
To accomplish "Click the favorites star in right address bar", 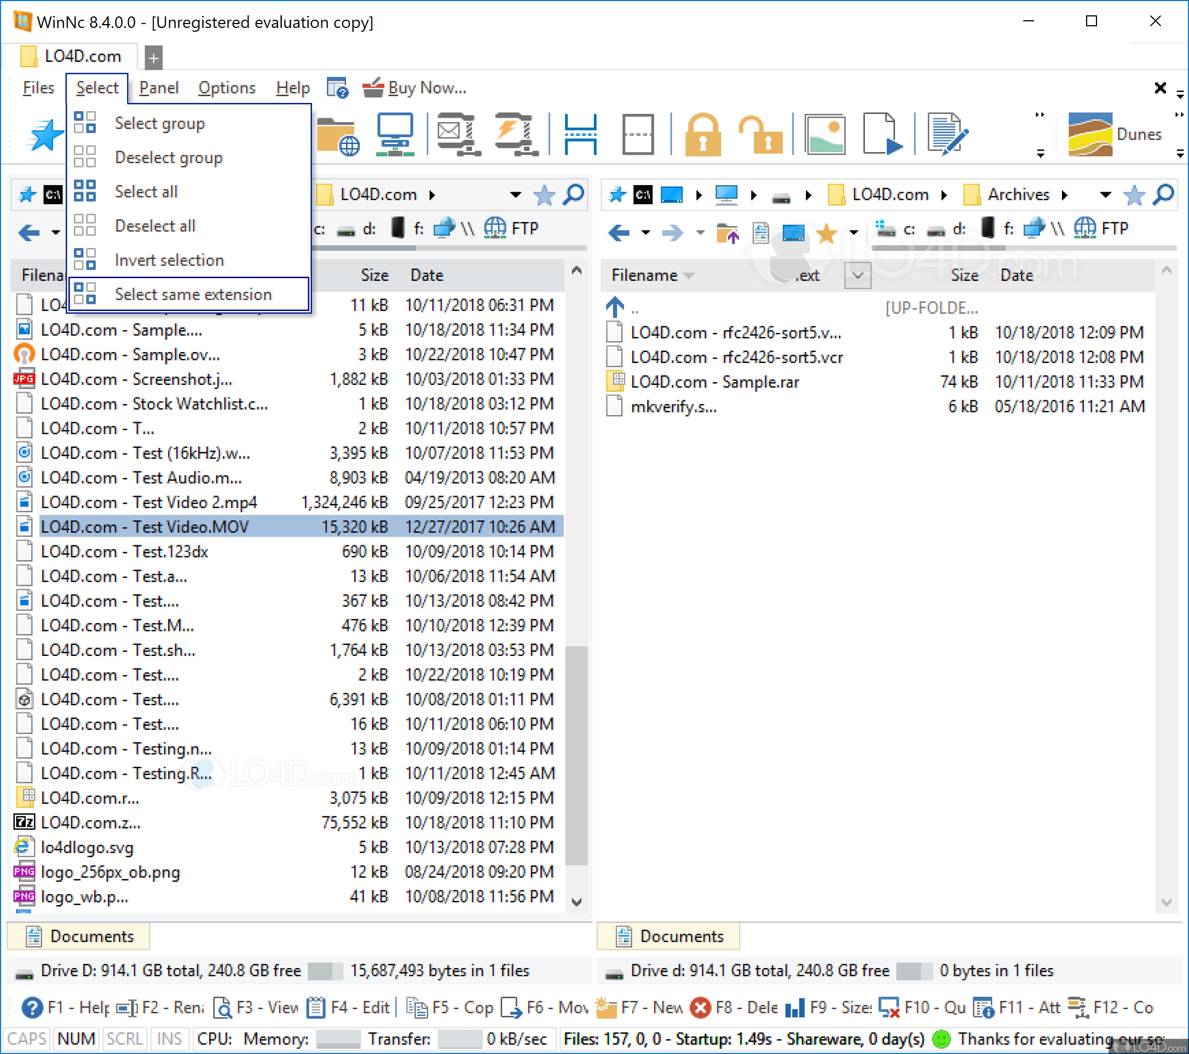I will (x=1134, y=195).
